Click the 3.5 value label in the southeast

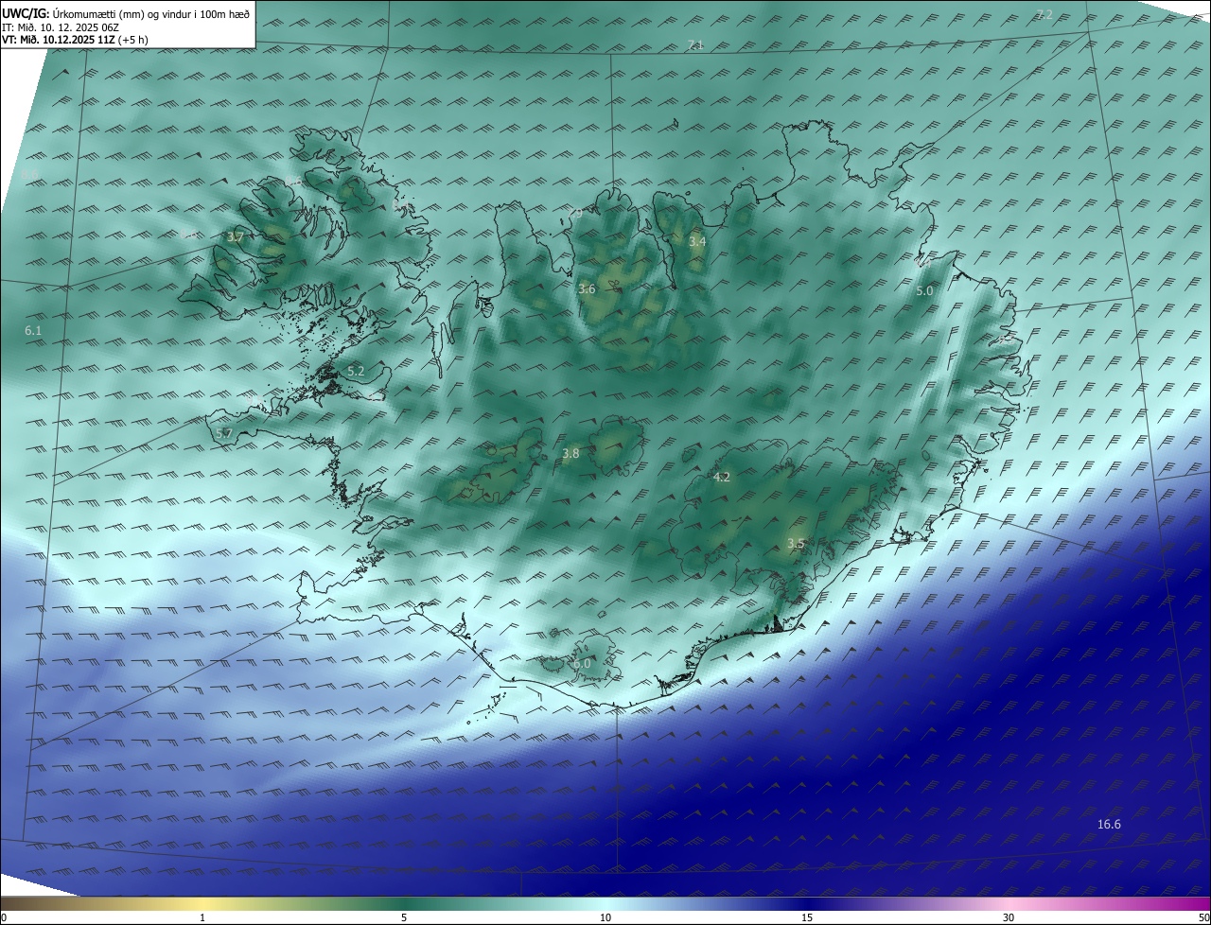(x=796, y=544)
